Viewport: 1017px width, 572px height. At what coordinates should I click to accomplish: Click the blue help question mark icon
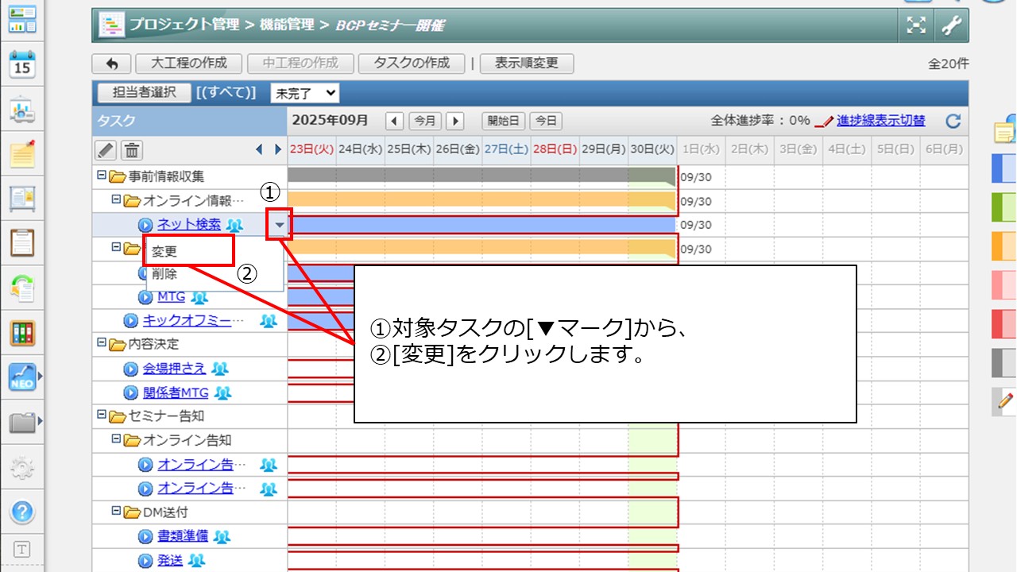click(22, 512)
